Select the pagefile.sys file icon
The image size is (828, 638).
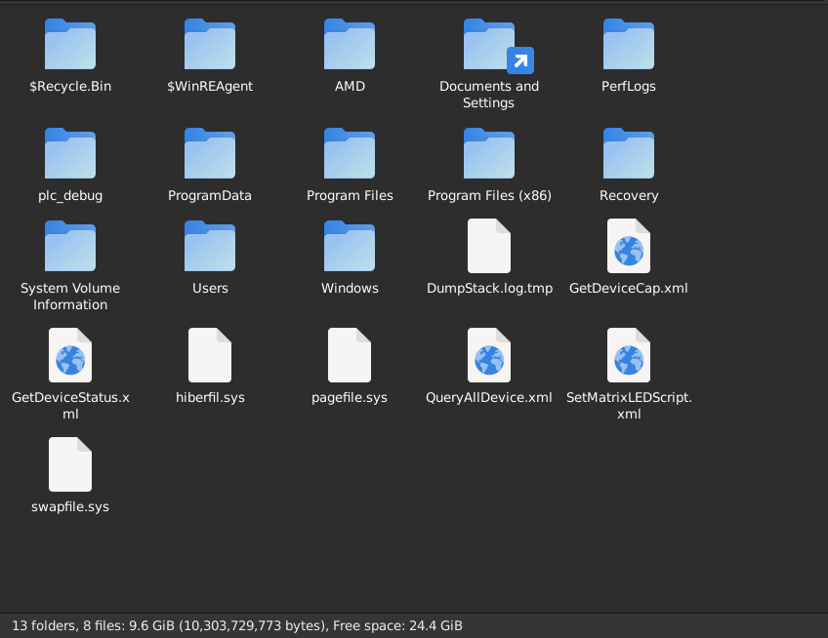350,355
